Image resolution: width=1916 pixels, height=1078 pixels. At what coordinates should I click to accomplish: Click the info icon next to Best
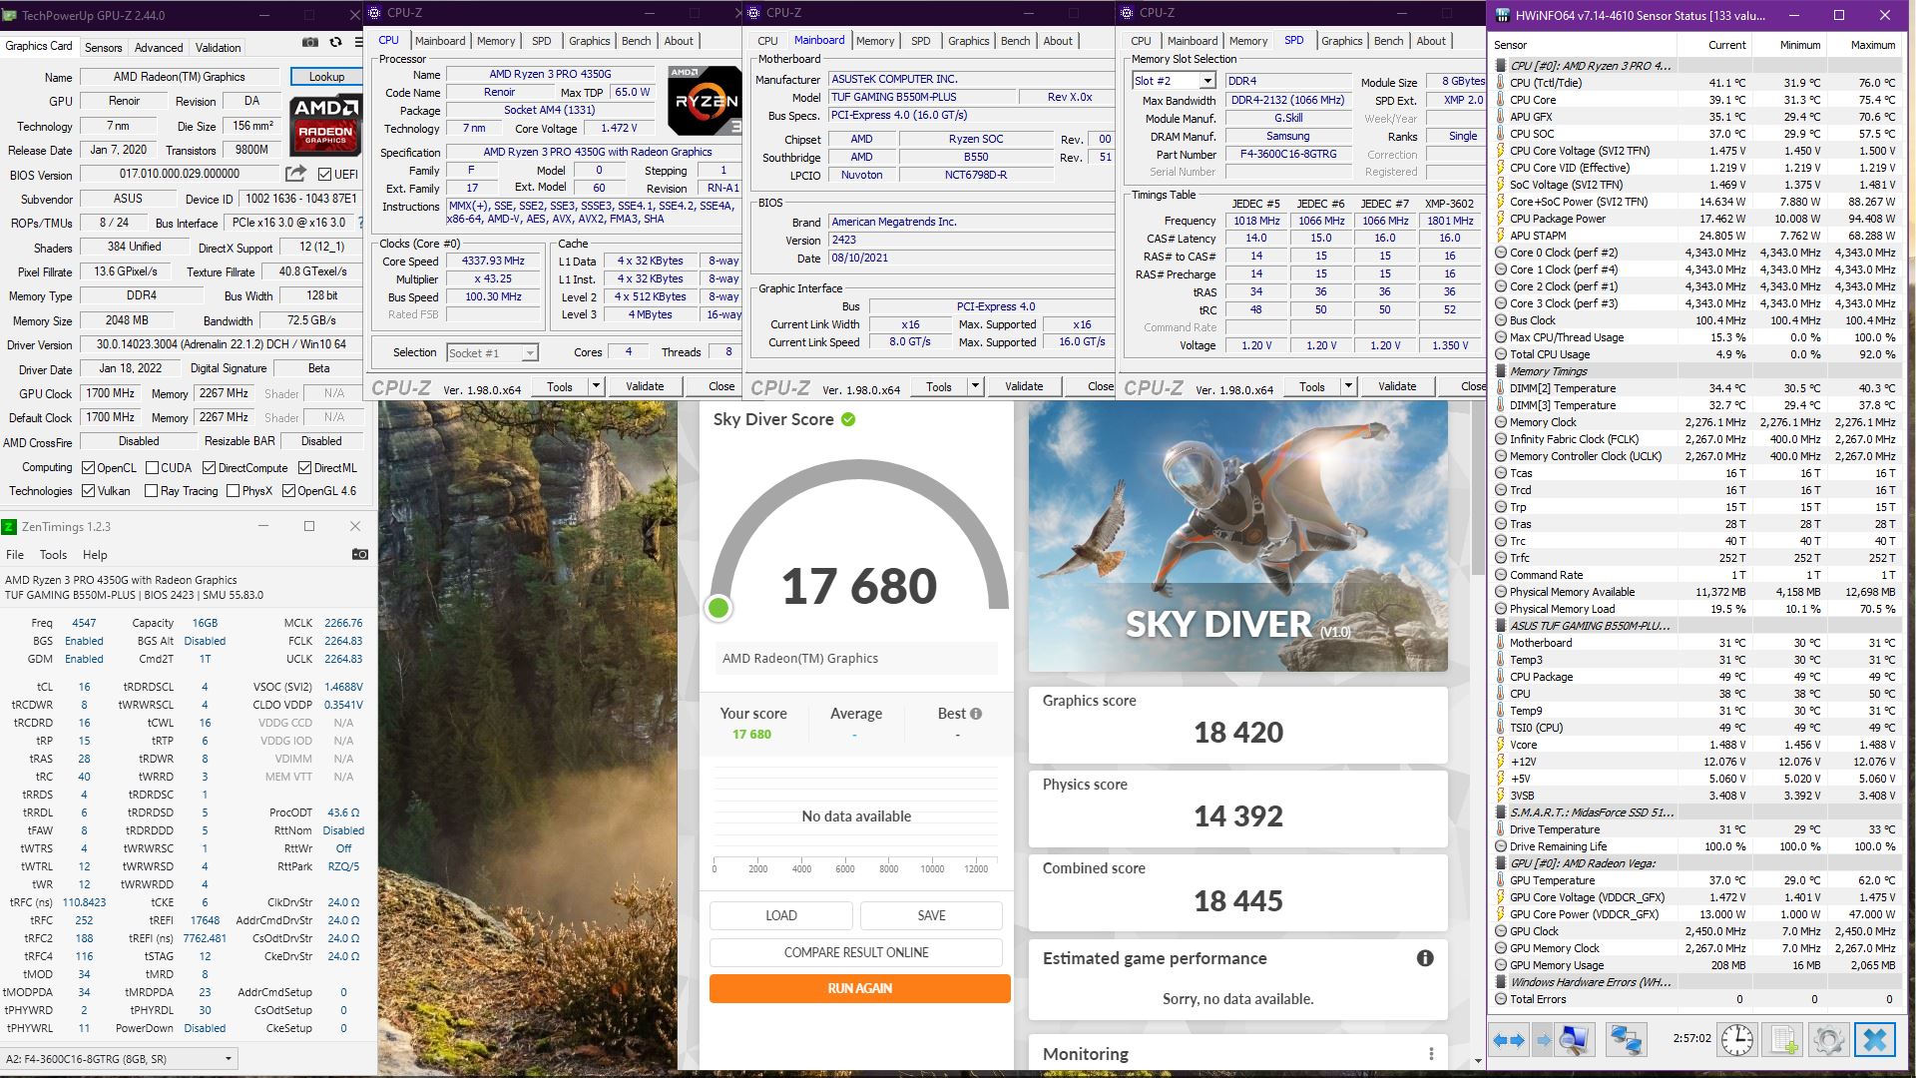[976, 714]
